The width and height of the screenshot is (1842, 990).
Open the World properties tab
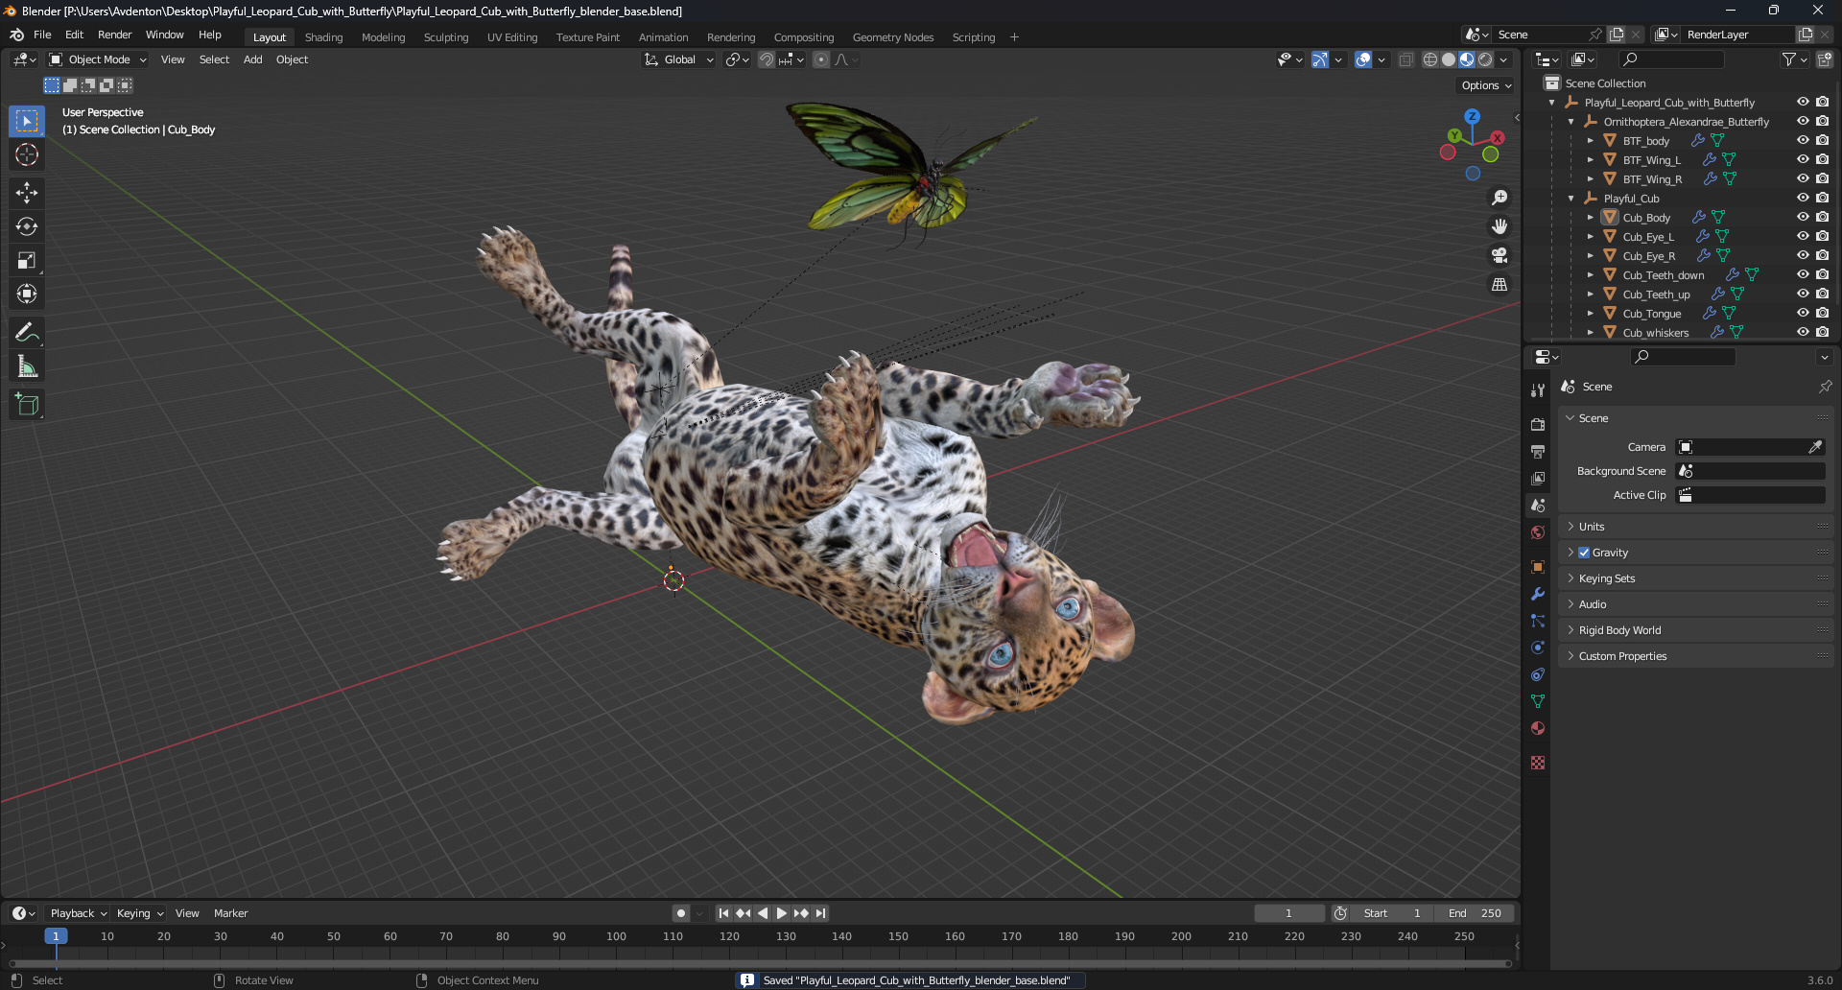pos(1538,532)
